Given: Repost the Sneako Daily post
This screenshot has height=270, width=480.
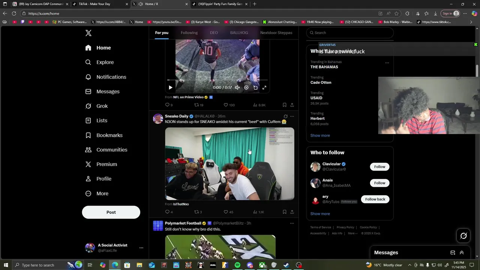Looking at the screenshot, I should click(x=198, y=212).
